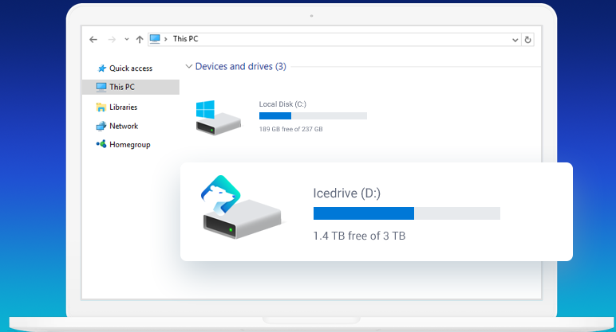This screenshot has width=616, height=332.
Task: Go forward with the right arrow
Action: (x=112, y=39)
